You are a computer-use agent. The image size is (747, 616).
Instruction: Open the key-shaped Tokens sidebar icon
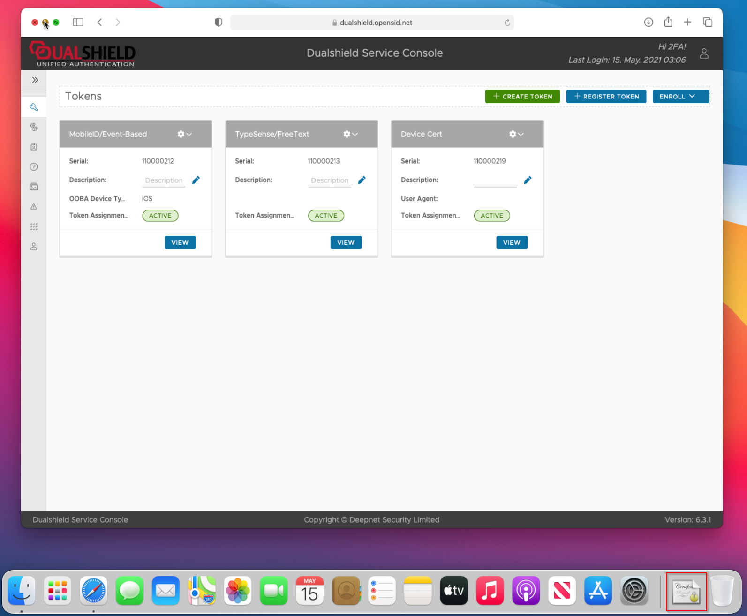pos(34,107)
